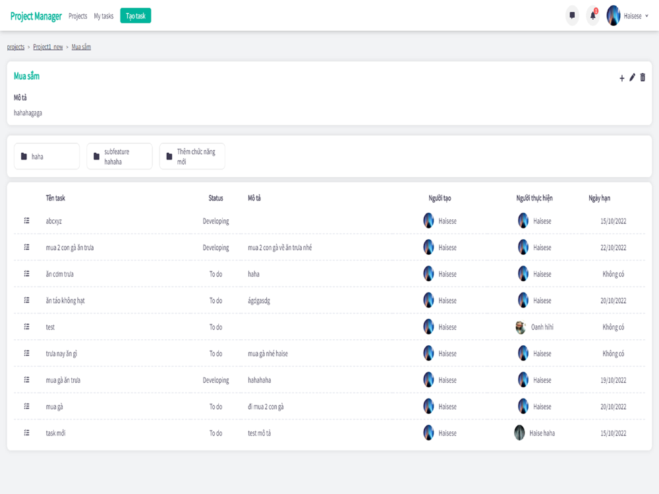
Task: Click the plus icon to add subfeature
Action: [621, 78]
